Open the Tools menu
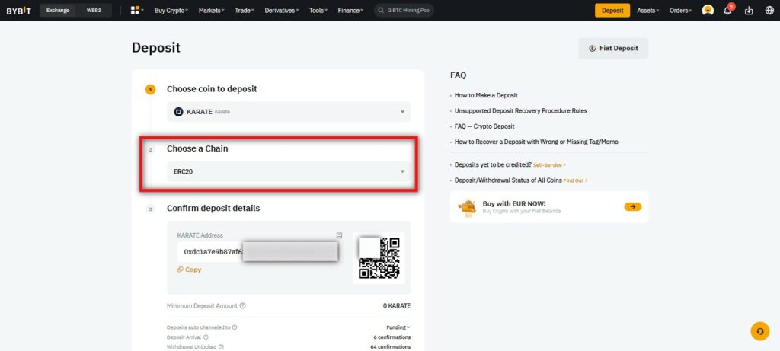The height and width of the screenshot is (351, 780). point(318,11)
